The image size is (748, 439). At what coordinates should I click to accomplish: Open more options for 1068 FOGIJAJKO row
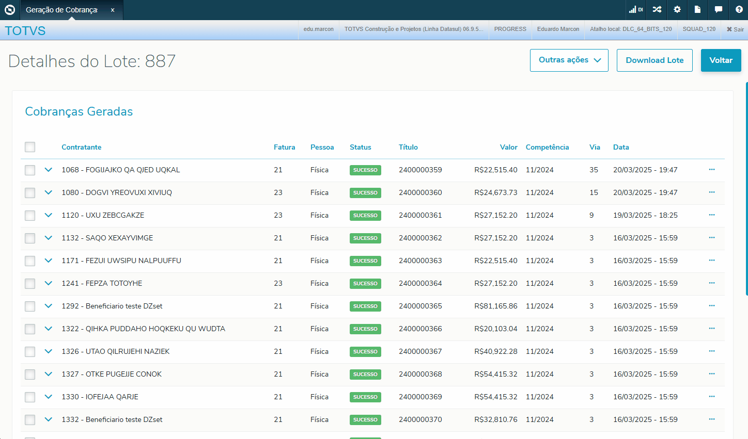click(712, 170)
